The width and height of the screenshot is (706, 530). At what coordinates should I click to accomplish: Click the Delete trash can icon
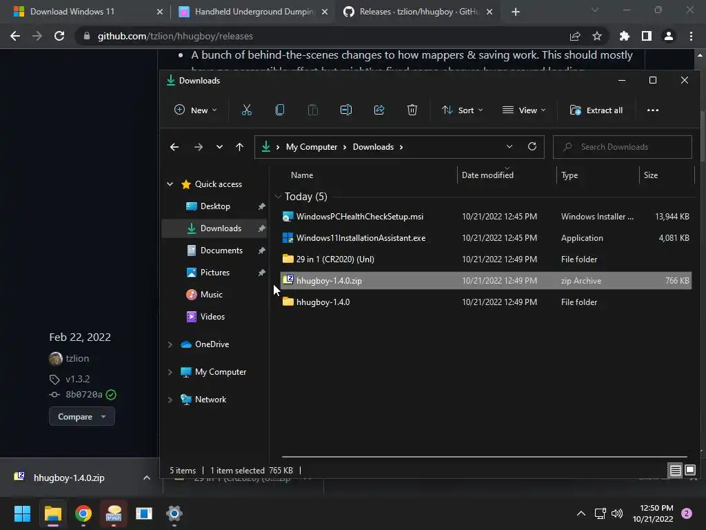412,110
